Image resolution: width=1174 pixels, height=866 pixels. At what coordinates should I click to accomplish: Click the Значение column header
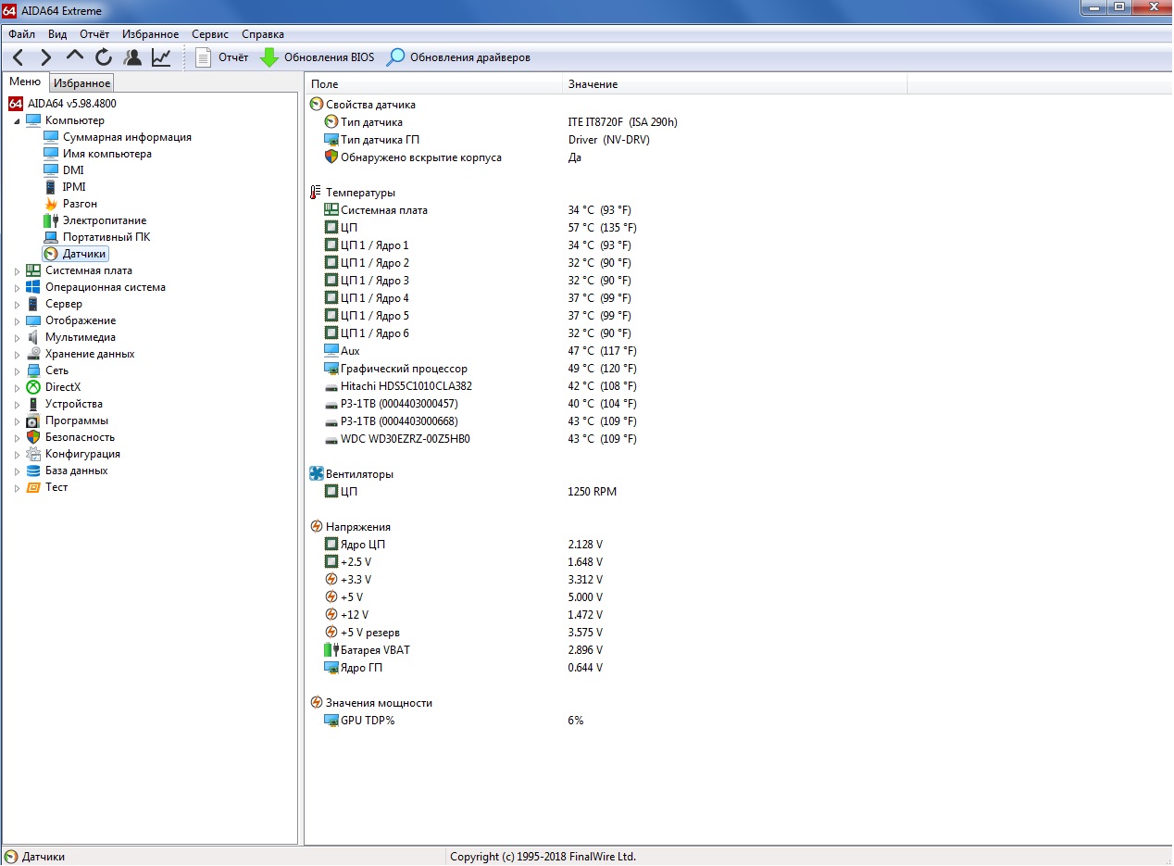coord(593,84)
